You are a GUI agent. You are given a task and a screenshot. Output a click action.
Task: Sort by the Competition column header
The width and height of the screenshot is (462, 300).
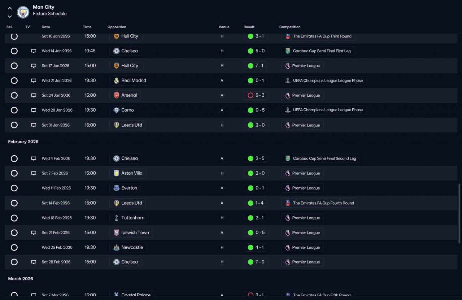(290, 27)
